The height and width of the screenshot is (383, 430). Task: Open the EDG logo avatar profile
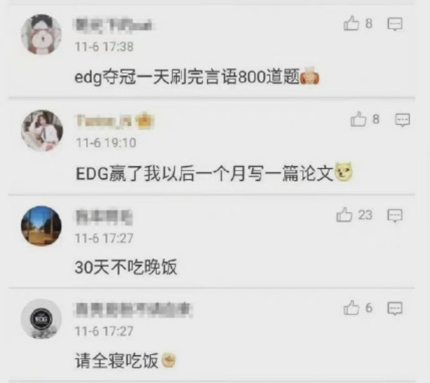(x=42, y=319)
